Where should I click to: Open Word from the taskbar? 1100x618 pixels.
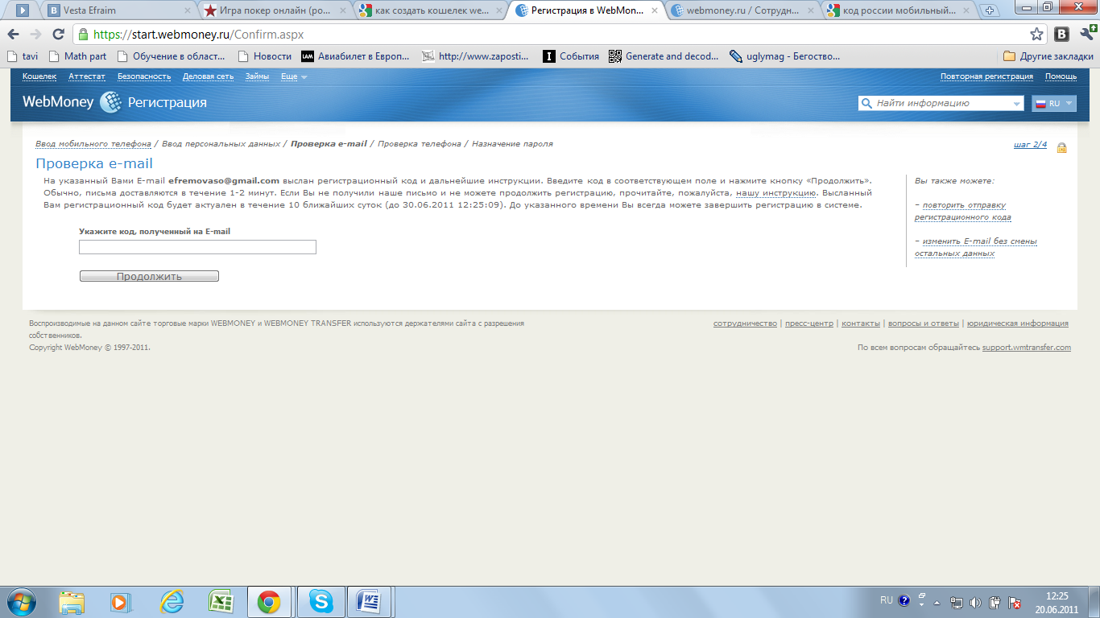[370, 602]
